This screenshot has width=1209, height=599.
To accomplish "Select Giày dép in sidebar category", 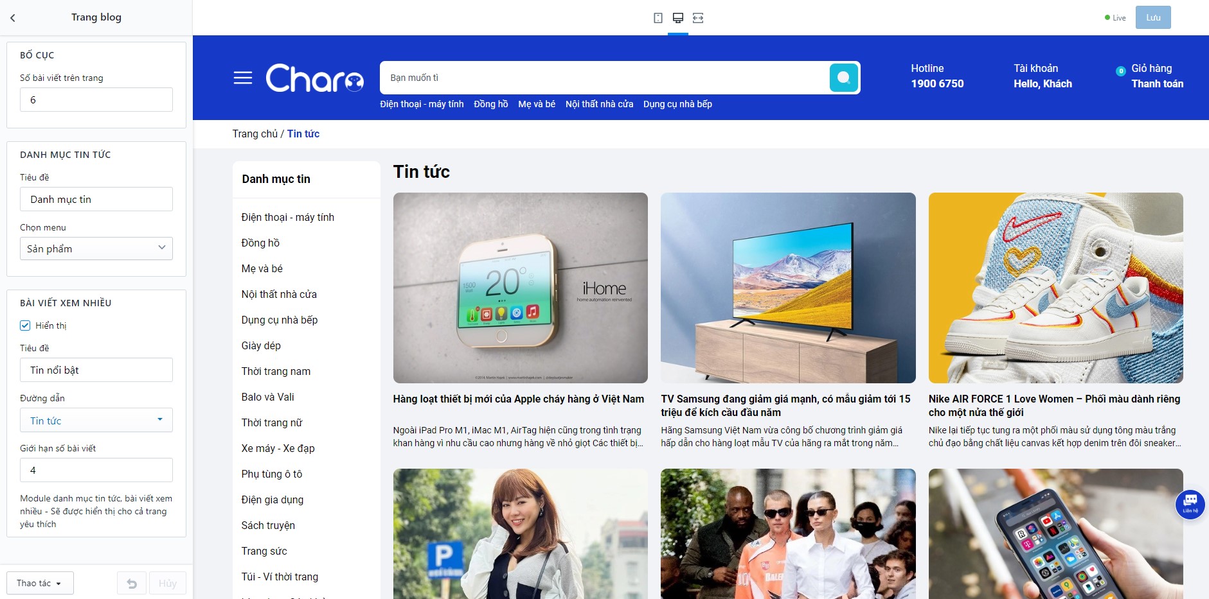I will point(261,345).
